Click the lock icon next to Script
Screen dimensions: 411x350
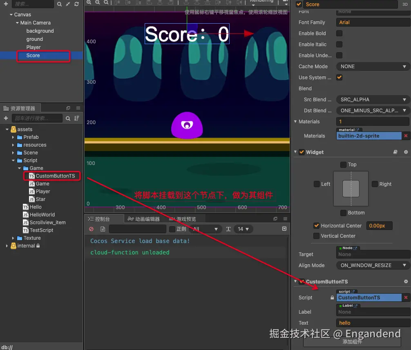pos(332,298)
